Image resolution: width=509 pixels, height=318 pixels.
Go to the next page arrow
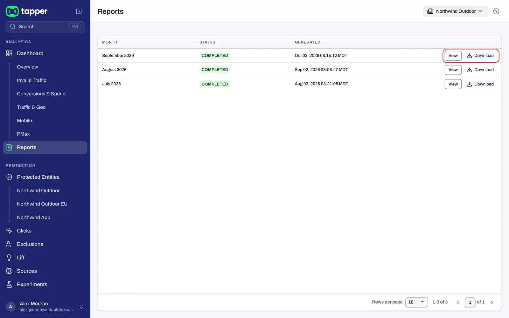(x=492, y=302)
